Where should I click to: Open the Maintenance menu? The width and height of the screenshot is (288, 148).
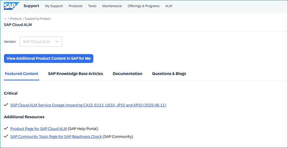pyautogui.click(x=112, y=6)
